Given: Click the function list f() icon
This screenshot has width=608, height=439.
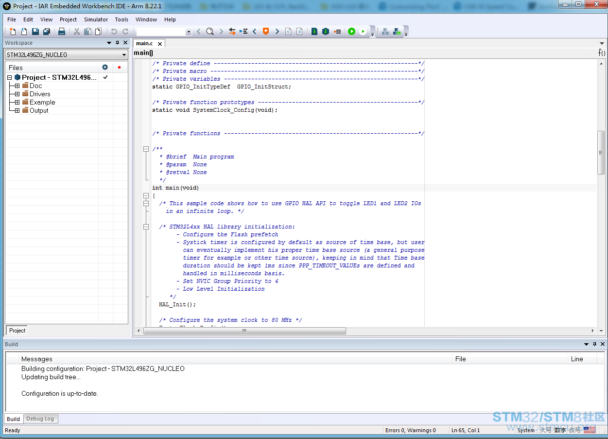Looking at the screenshot, I should (602, 53).
